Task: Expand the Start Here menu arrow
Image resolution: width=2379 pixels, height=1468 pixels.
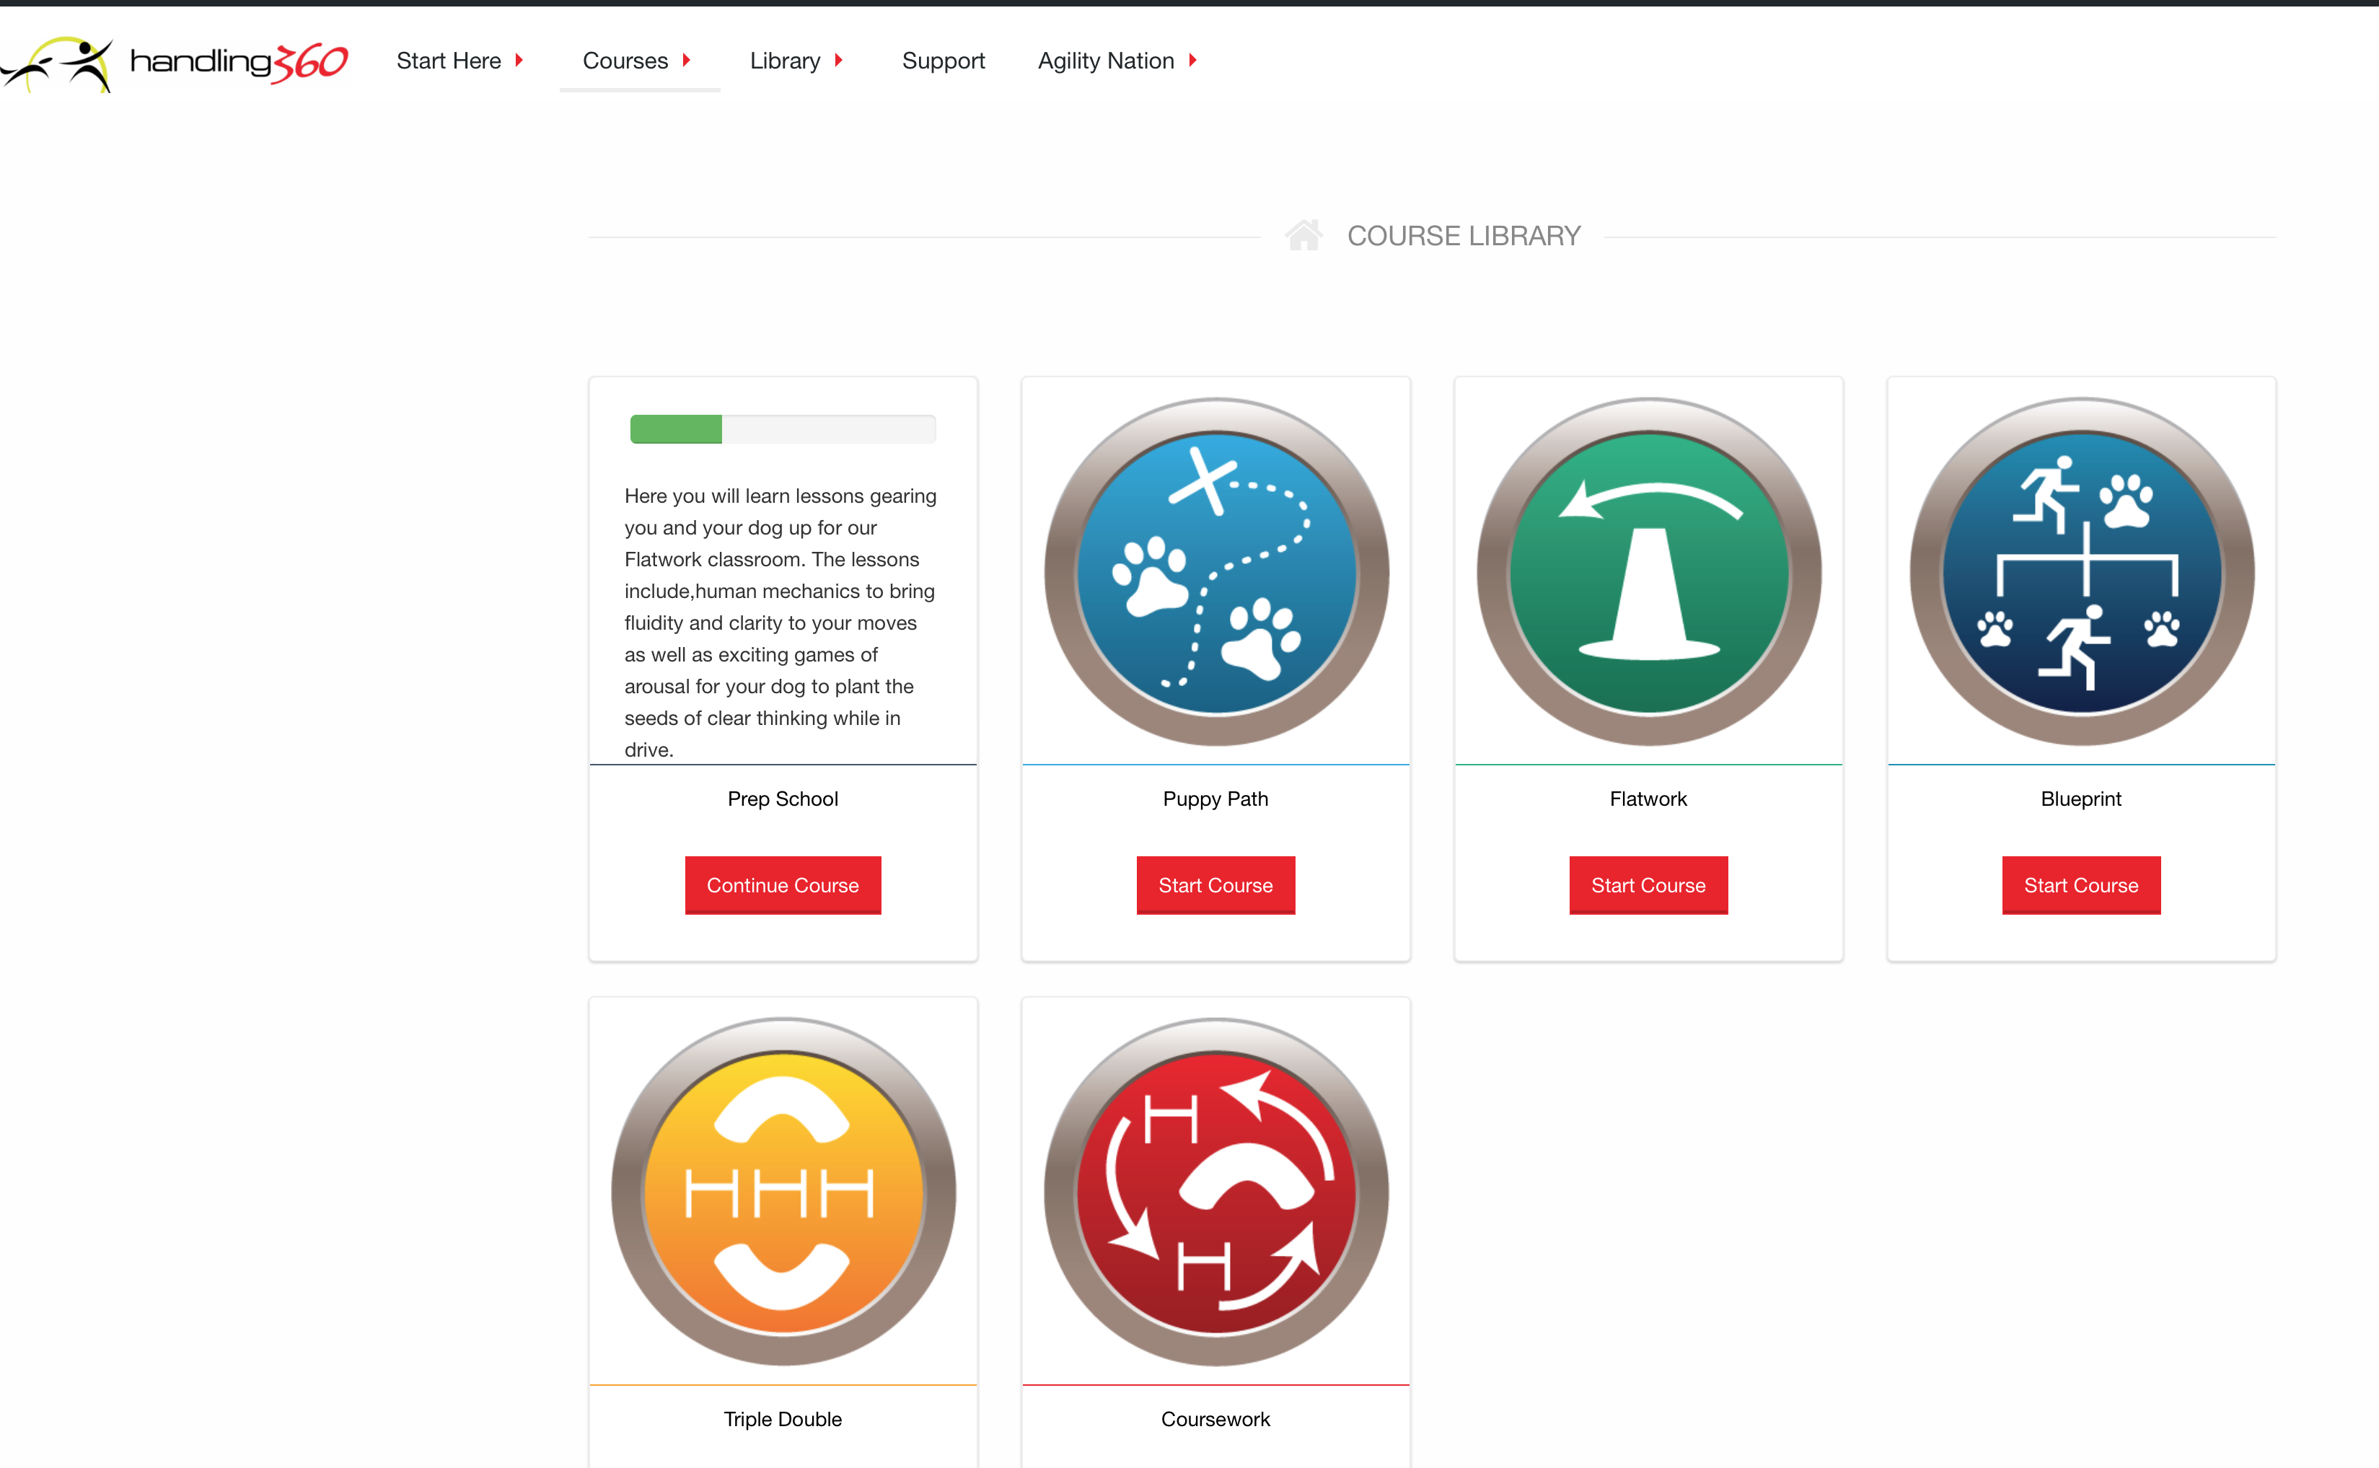Action: pos(519,60)
